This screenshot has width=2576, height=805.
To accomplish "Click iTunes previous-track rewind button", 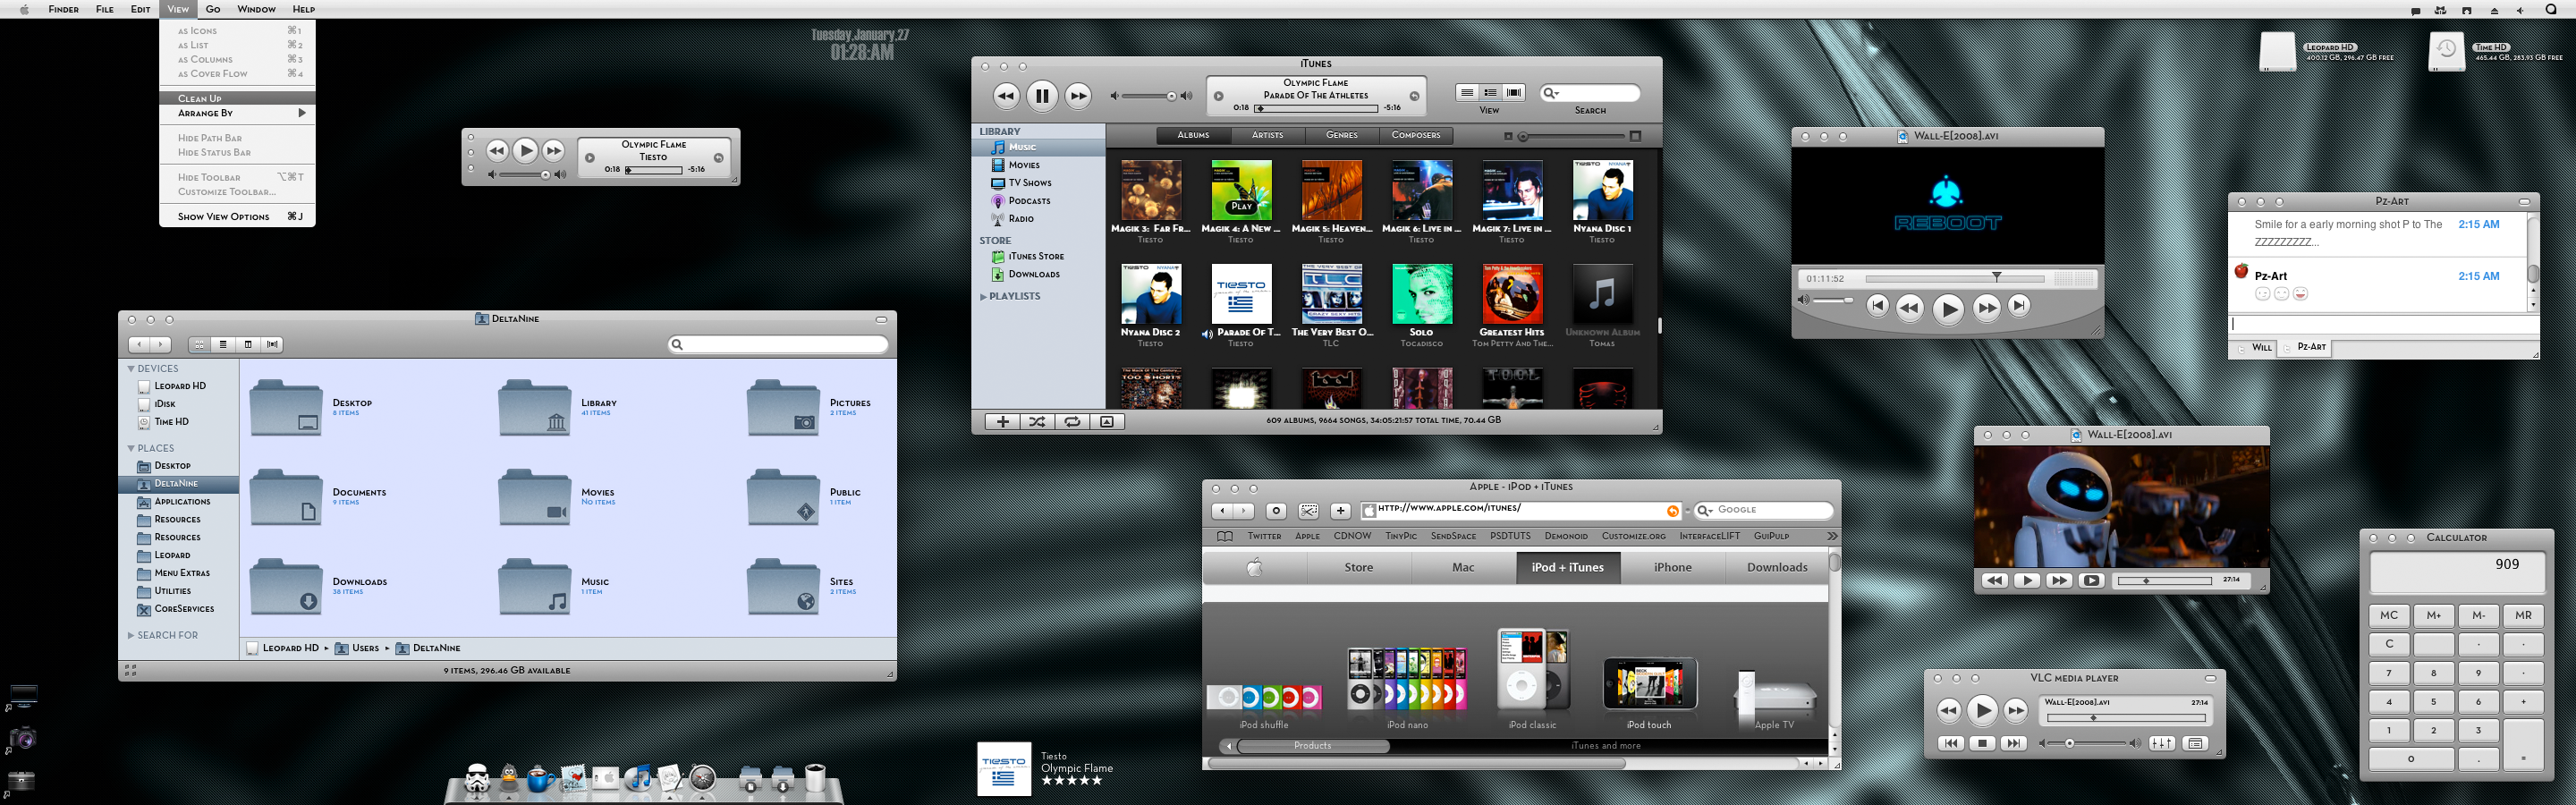I will [1006, 96].
